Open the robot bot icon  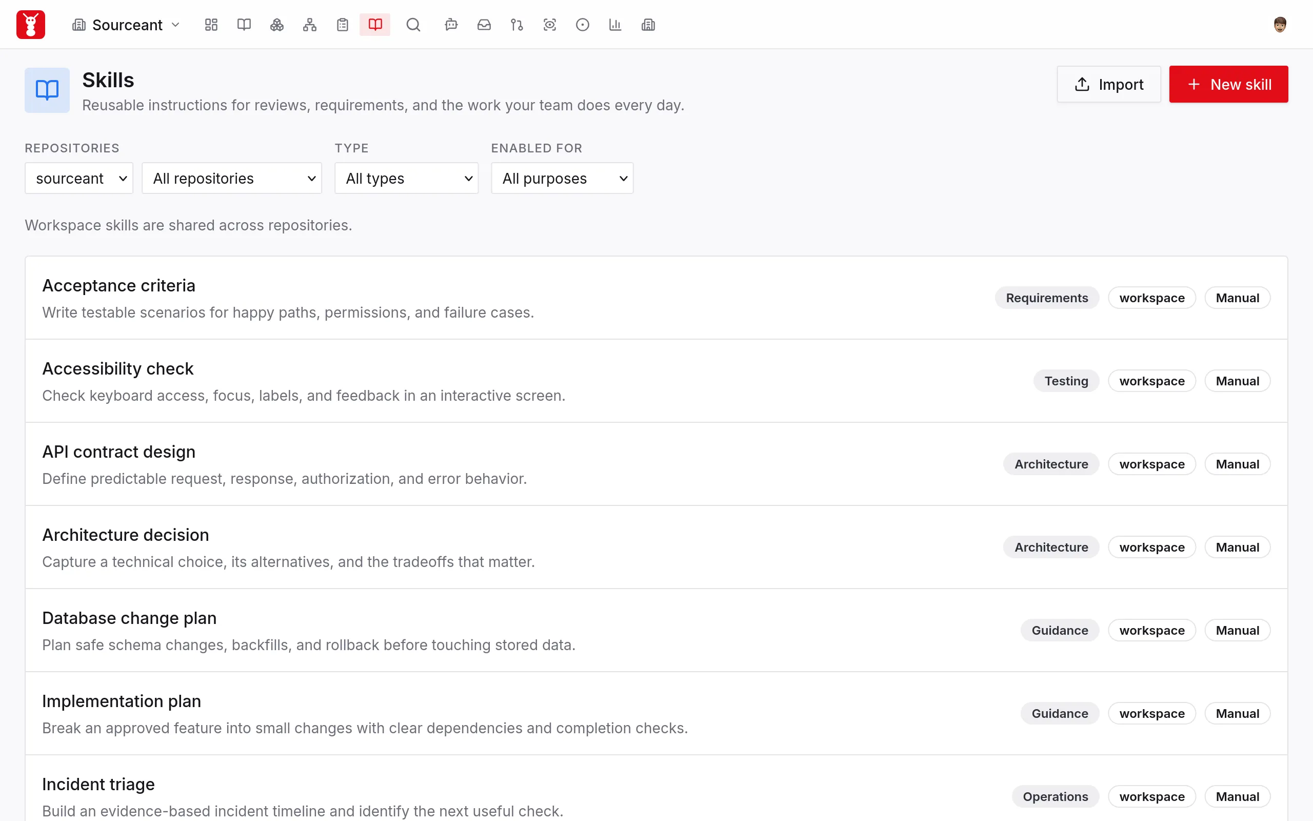tap(451, 25)
